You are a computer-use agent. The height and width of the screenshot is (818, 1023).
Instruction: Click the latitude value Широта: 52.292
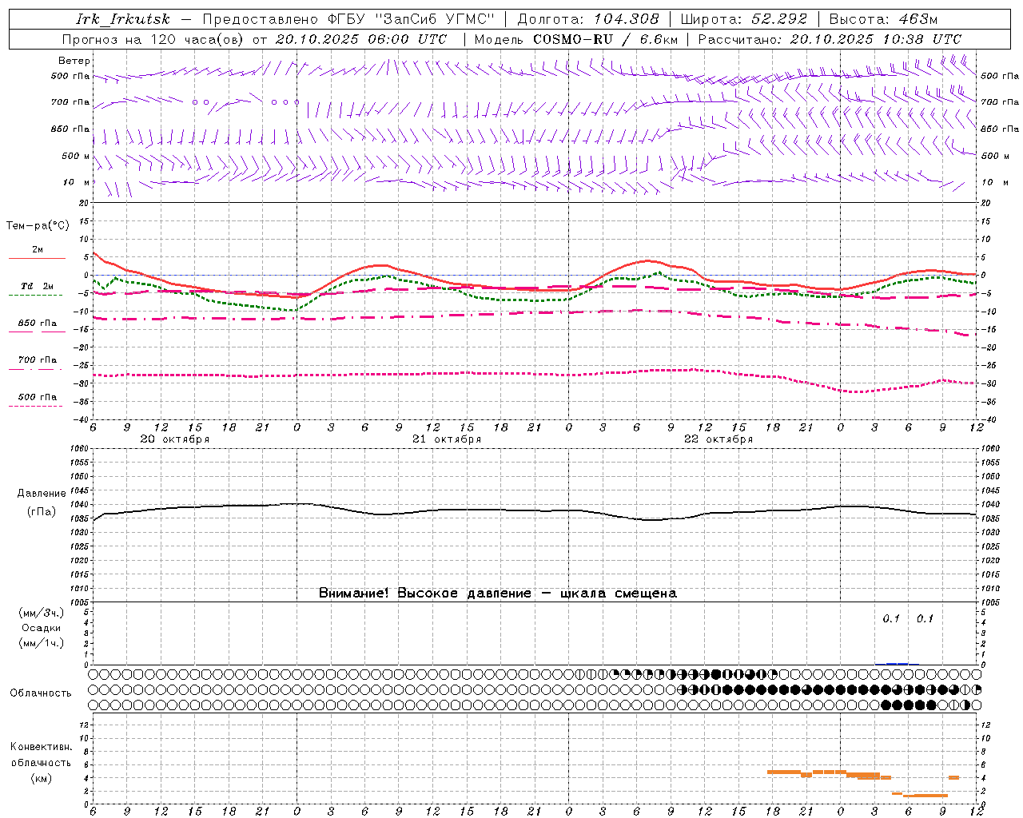743,19
